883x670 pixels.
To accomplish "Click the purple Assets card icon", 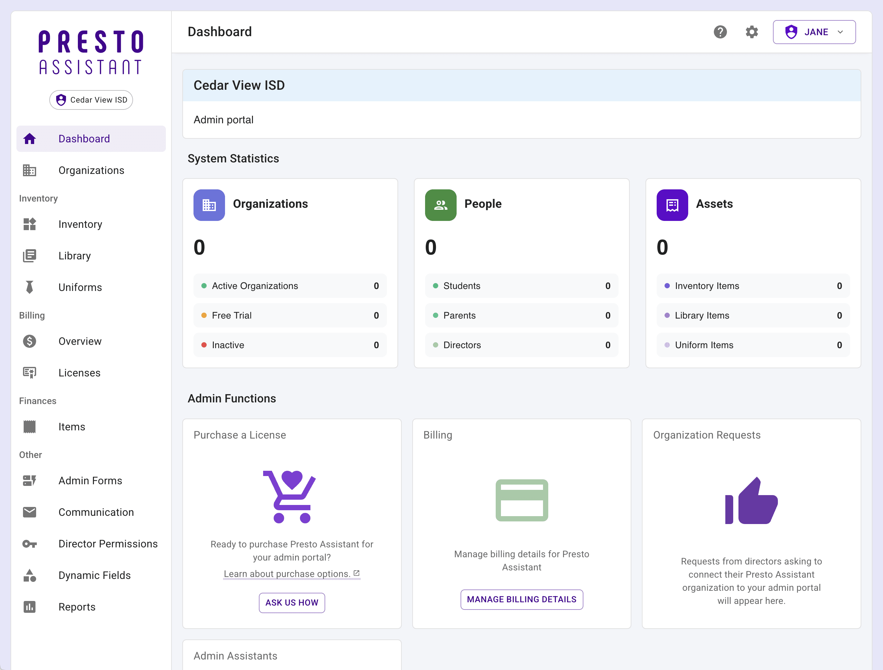I will point(672,205).
